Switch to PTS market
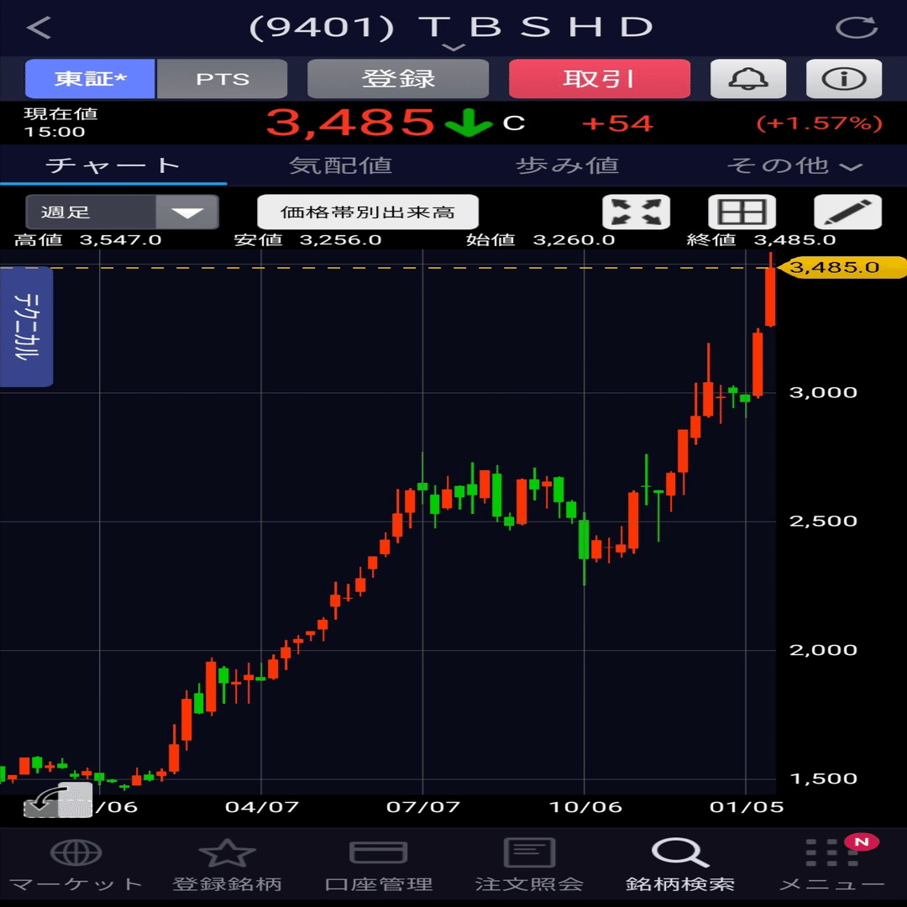Image resolution: width=907 pixels, height=907 pixels. [x=222, y=79]
